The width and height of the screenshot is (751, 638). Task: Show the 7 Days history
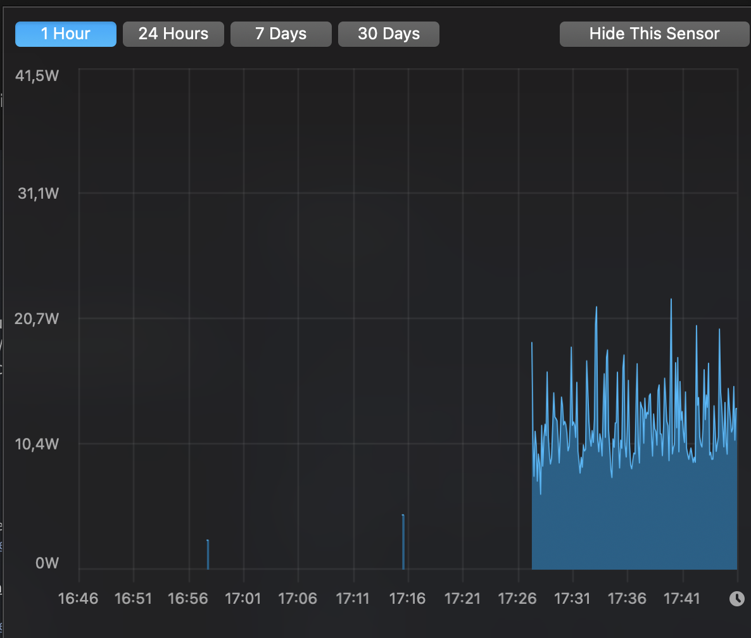tap(281, 34)
